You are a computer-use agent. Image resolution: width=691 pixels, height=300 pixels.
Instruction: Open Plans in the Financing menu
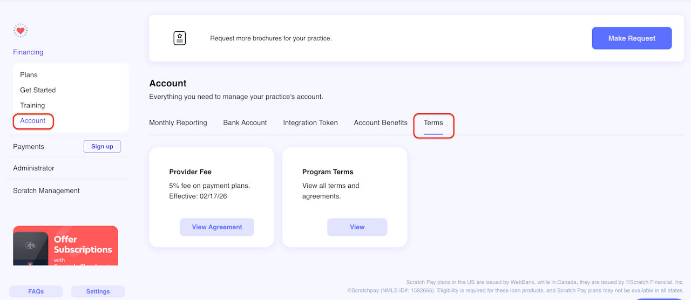pyautogui.click(x=29, y=75)
